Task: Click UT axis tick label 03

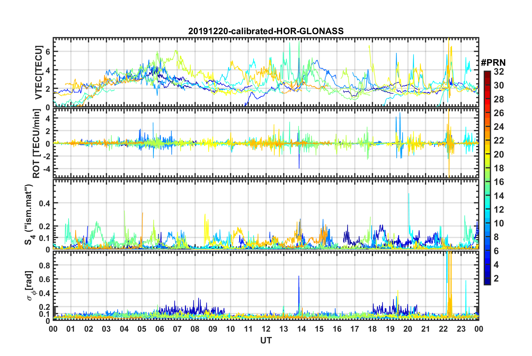Action: 106,329
